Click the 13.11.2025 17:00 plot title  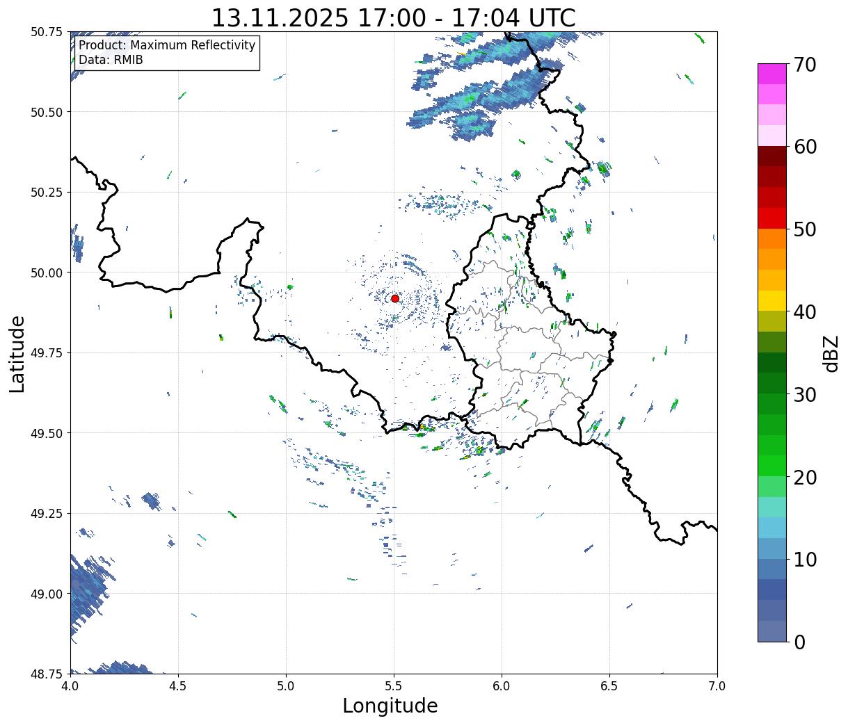click(x=393, y=17)
